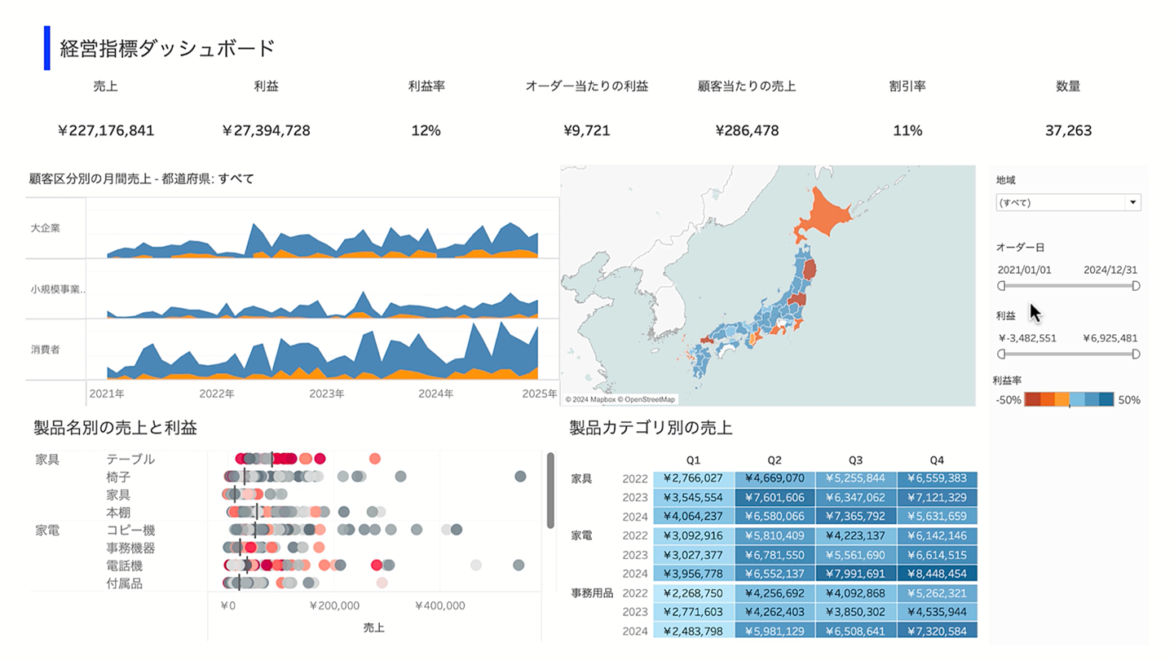Click the 地域 filter label
Viewport: 1174px width, 660px height.
coord(1006,179)
